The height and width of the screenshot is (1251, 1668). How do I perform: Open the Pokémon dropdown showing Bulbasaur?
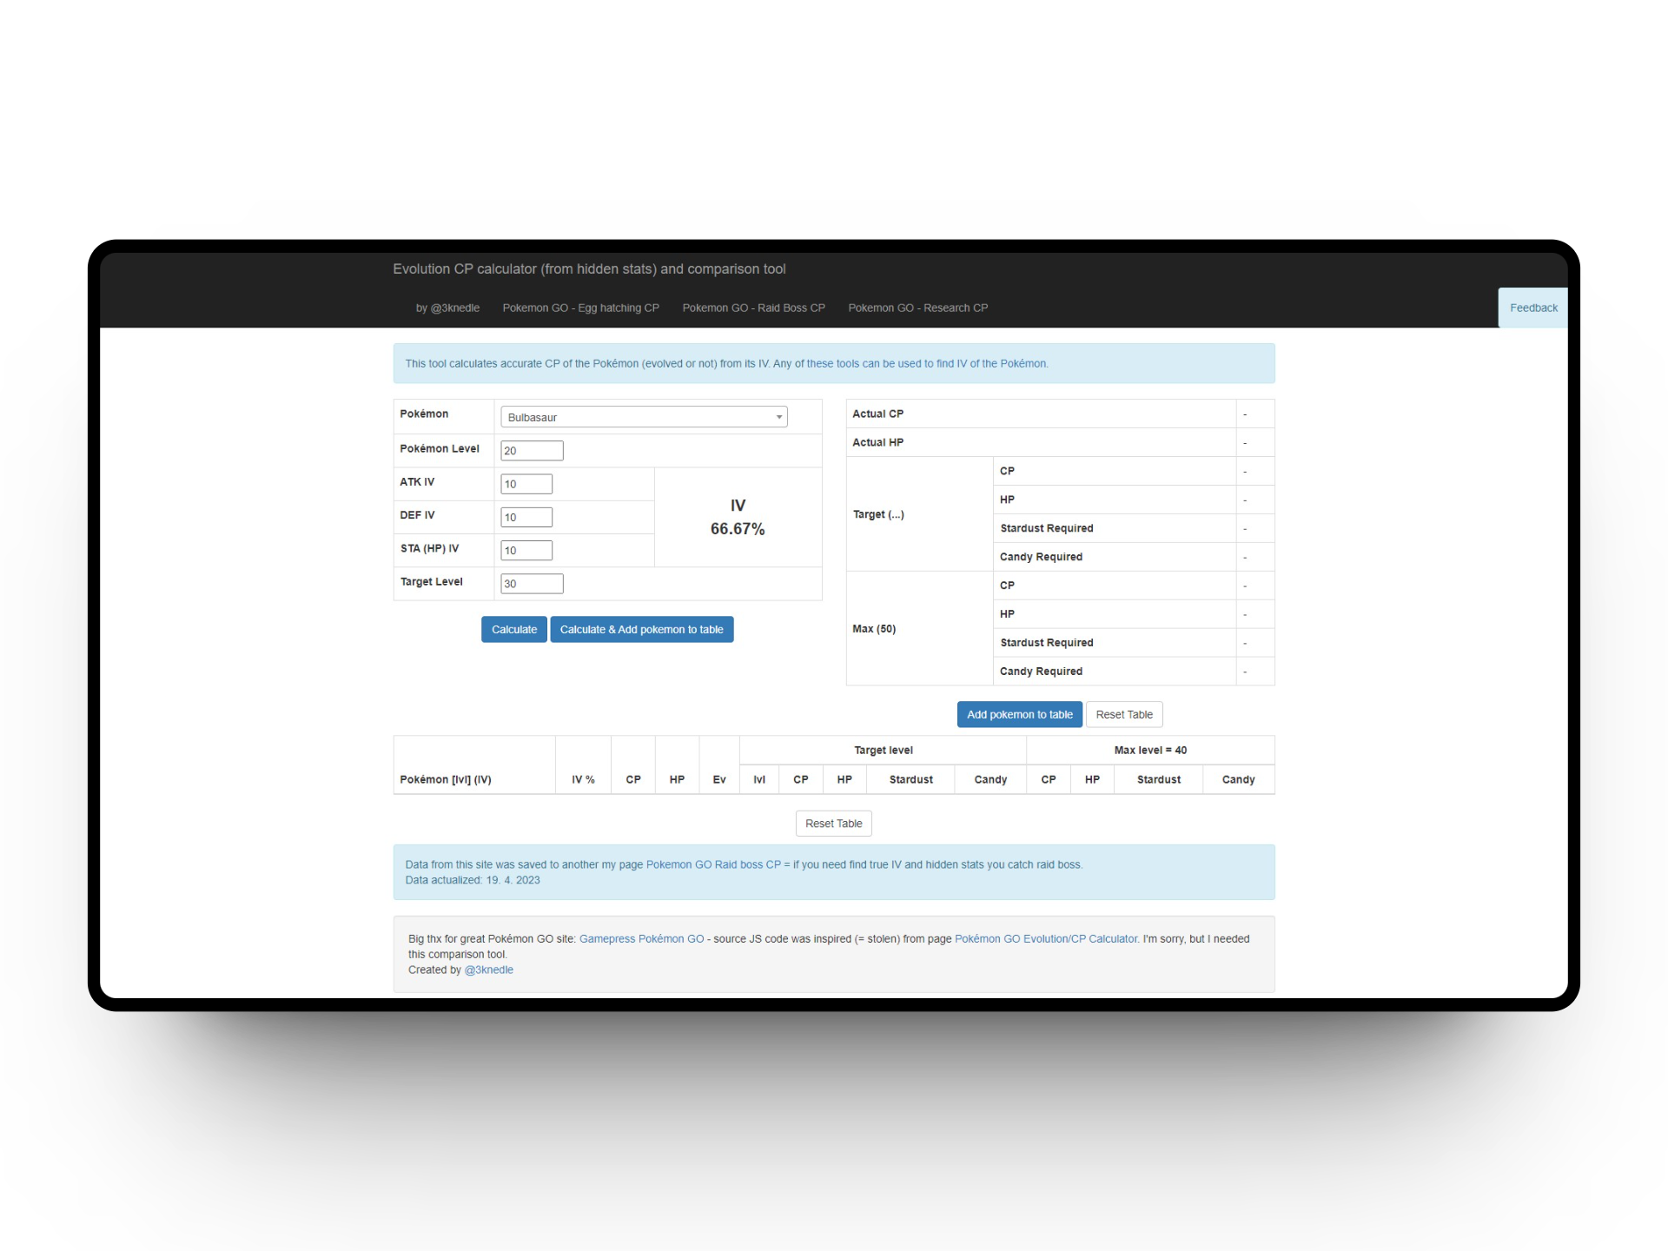[x=643, y=417]
